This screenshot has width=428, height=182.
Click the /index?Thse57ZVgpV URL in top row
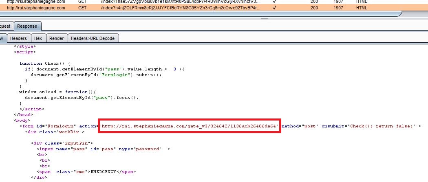coord(181,1)
